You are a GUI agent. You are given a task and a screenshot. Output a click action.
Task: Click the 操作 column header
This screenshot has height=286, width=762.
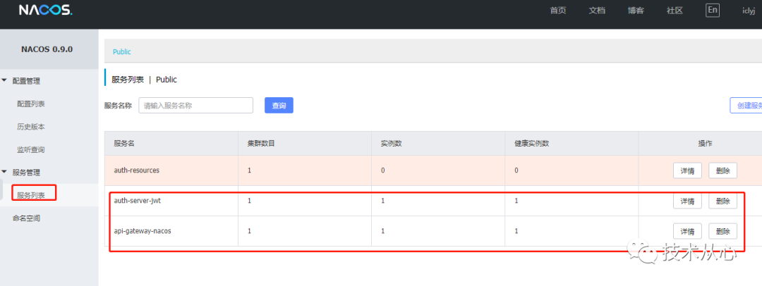point(705,143)
